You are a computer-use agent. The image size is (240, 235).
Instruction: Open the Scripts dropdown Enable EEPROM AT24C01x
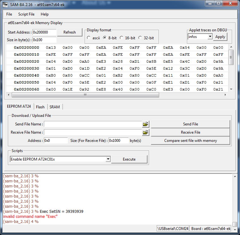pyautogui.click(x=108, y=159)
